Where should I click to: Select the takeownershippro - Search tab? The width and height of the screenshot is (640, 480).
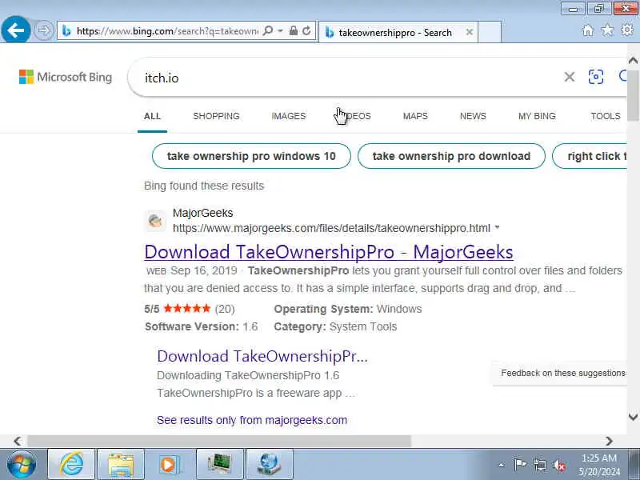[x=398, y=32]
